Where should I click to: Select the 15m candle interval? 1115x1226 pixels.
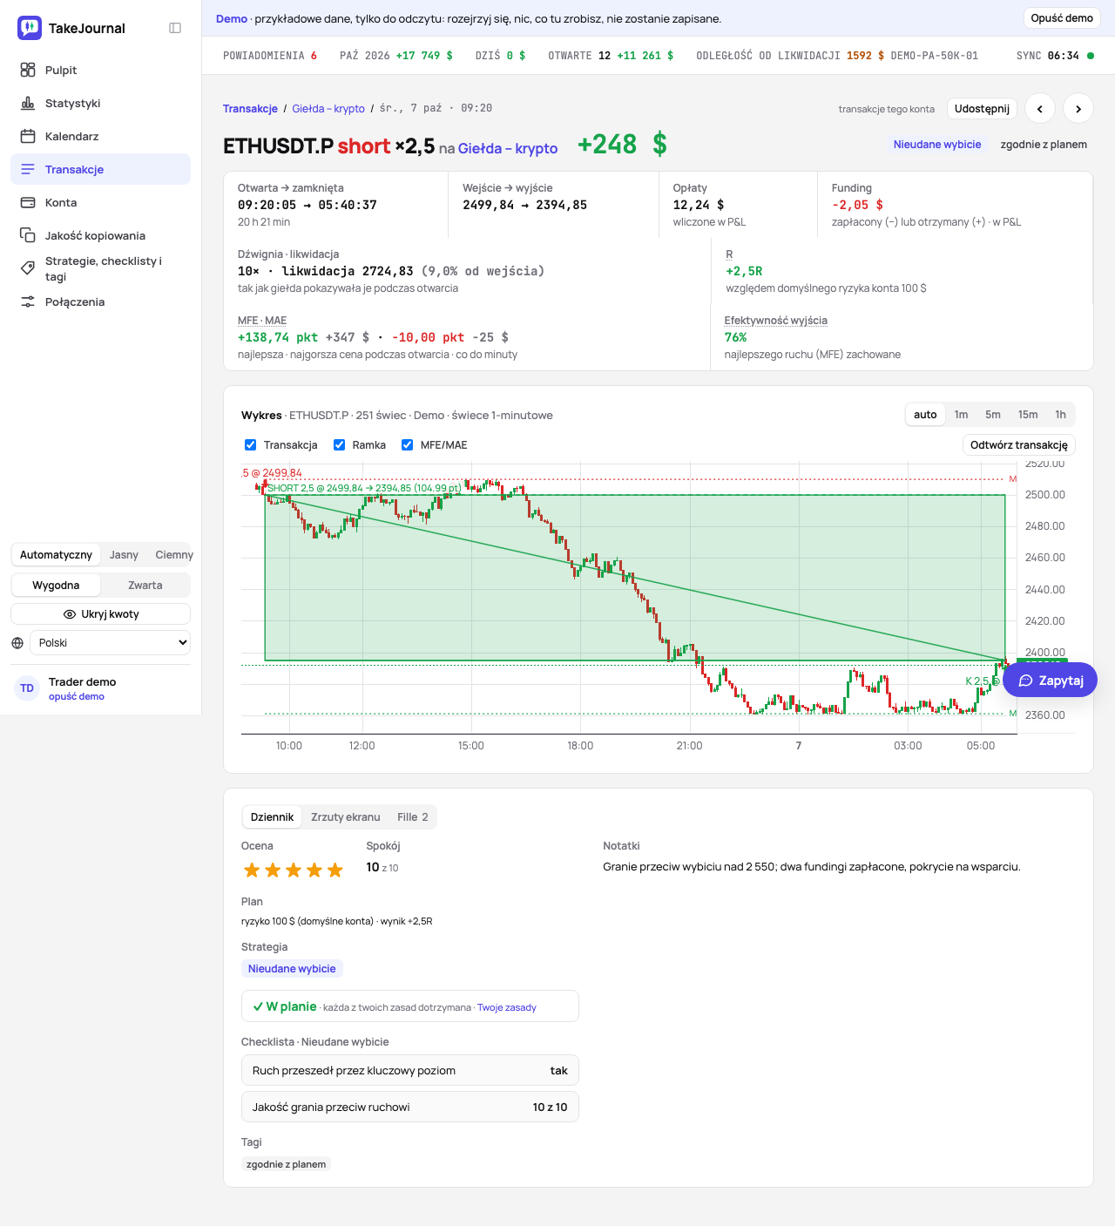tap(1028, 415)
